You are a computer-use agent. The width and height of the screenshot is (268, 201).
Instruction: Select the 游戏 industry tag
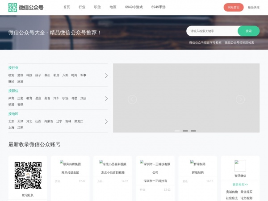pos(20,75)
